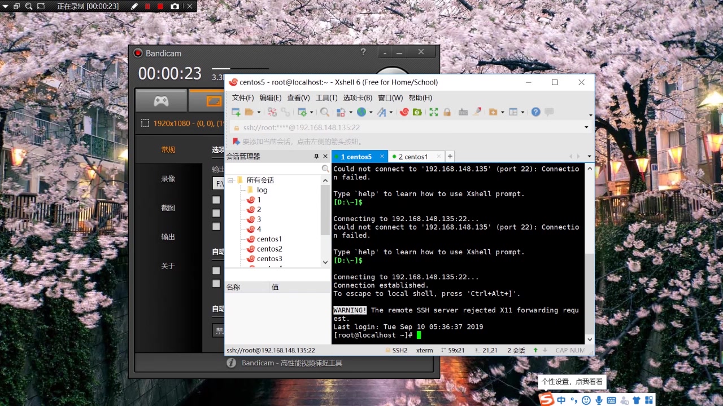Open dropdown arrow beside the open folder icon
The height and width of the screenshot is (406, 723).
(x=259, y=112)
